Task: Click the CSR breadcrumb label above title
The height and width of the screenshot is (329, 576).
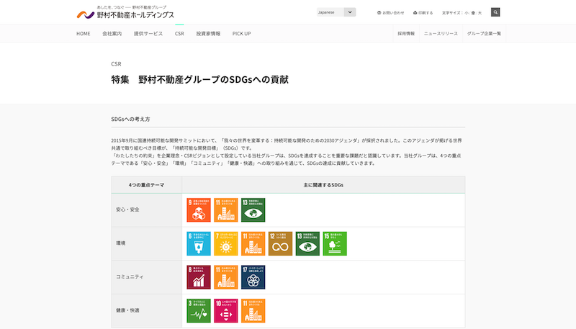Action: click(x=116, y=64)
